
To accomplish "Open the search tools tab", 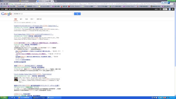I will coord(39,19).
